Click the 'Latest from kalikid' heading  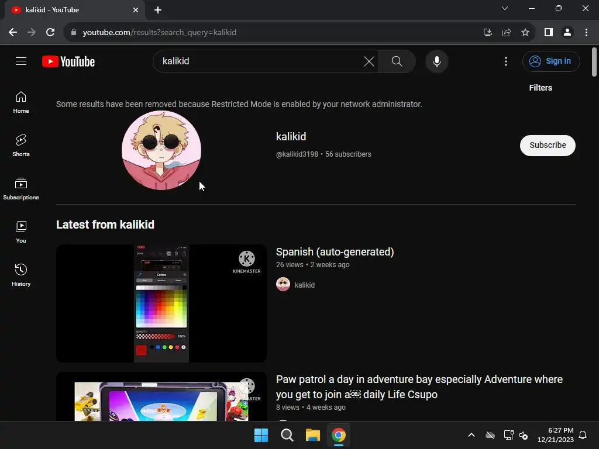click(x=105, y=224)
